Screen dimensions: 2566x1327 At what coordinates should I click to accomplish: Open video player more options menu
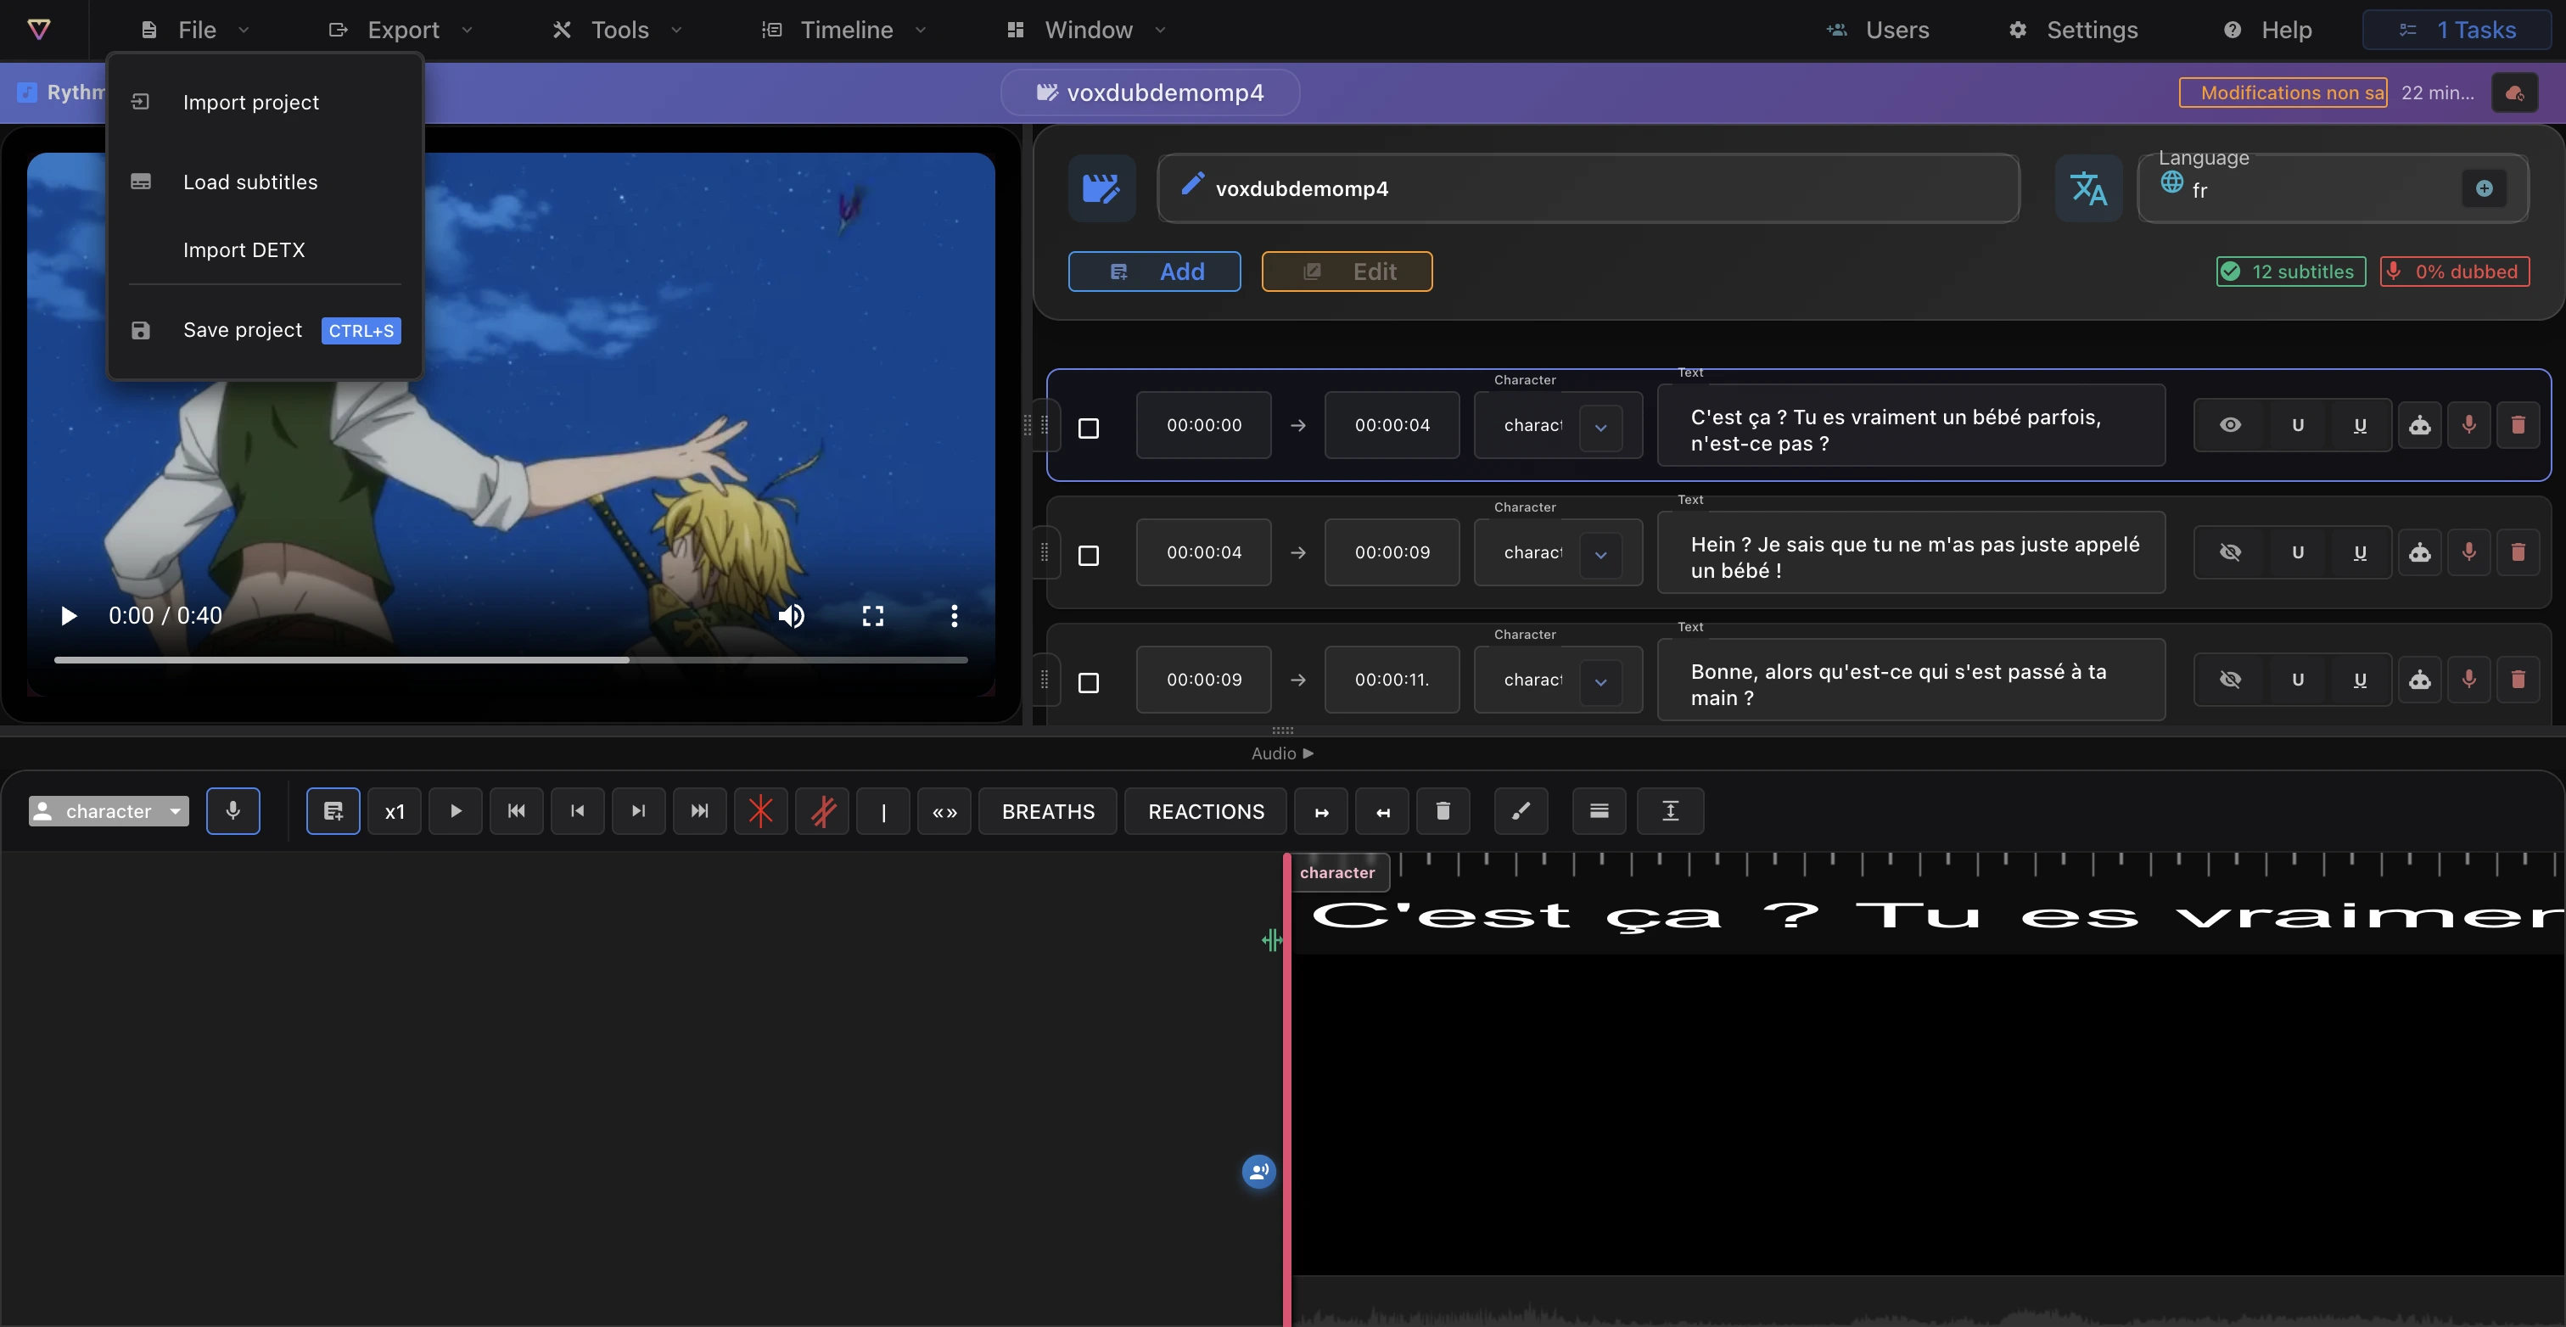coord(955,616)
